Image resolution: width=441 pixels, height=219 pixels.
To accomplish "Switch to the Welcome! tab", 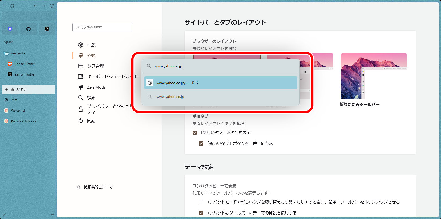I will (28, 110).
